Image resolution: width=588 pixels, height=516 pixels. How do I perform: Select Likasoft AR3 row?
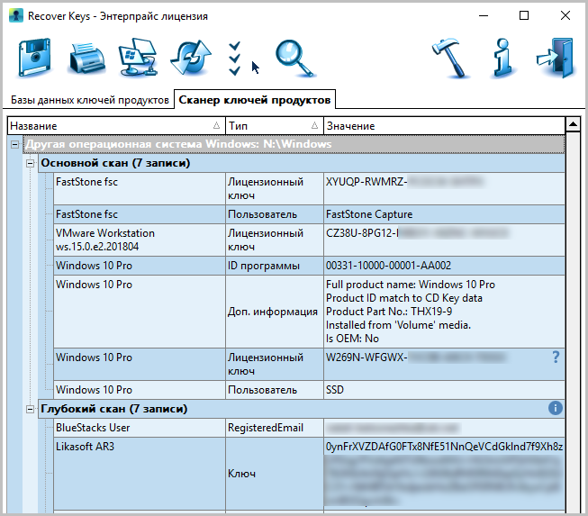(310, 474)
